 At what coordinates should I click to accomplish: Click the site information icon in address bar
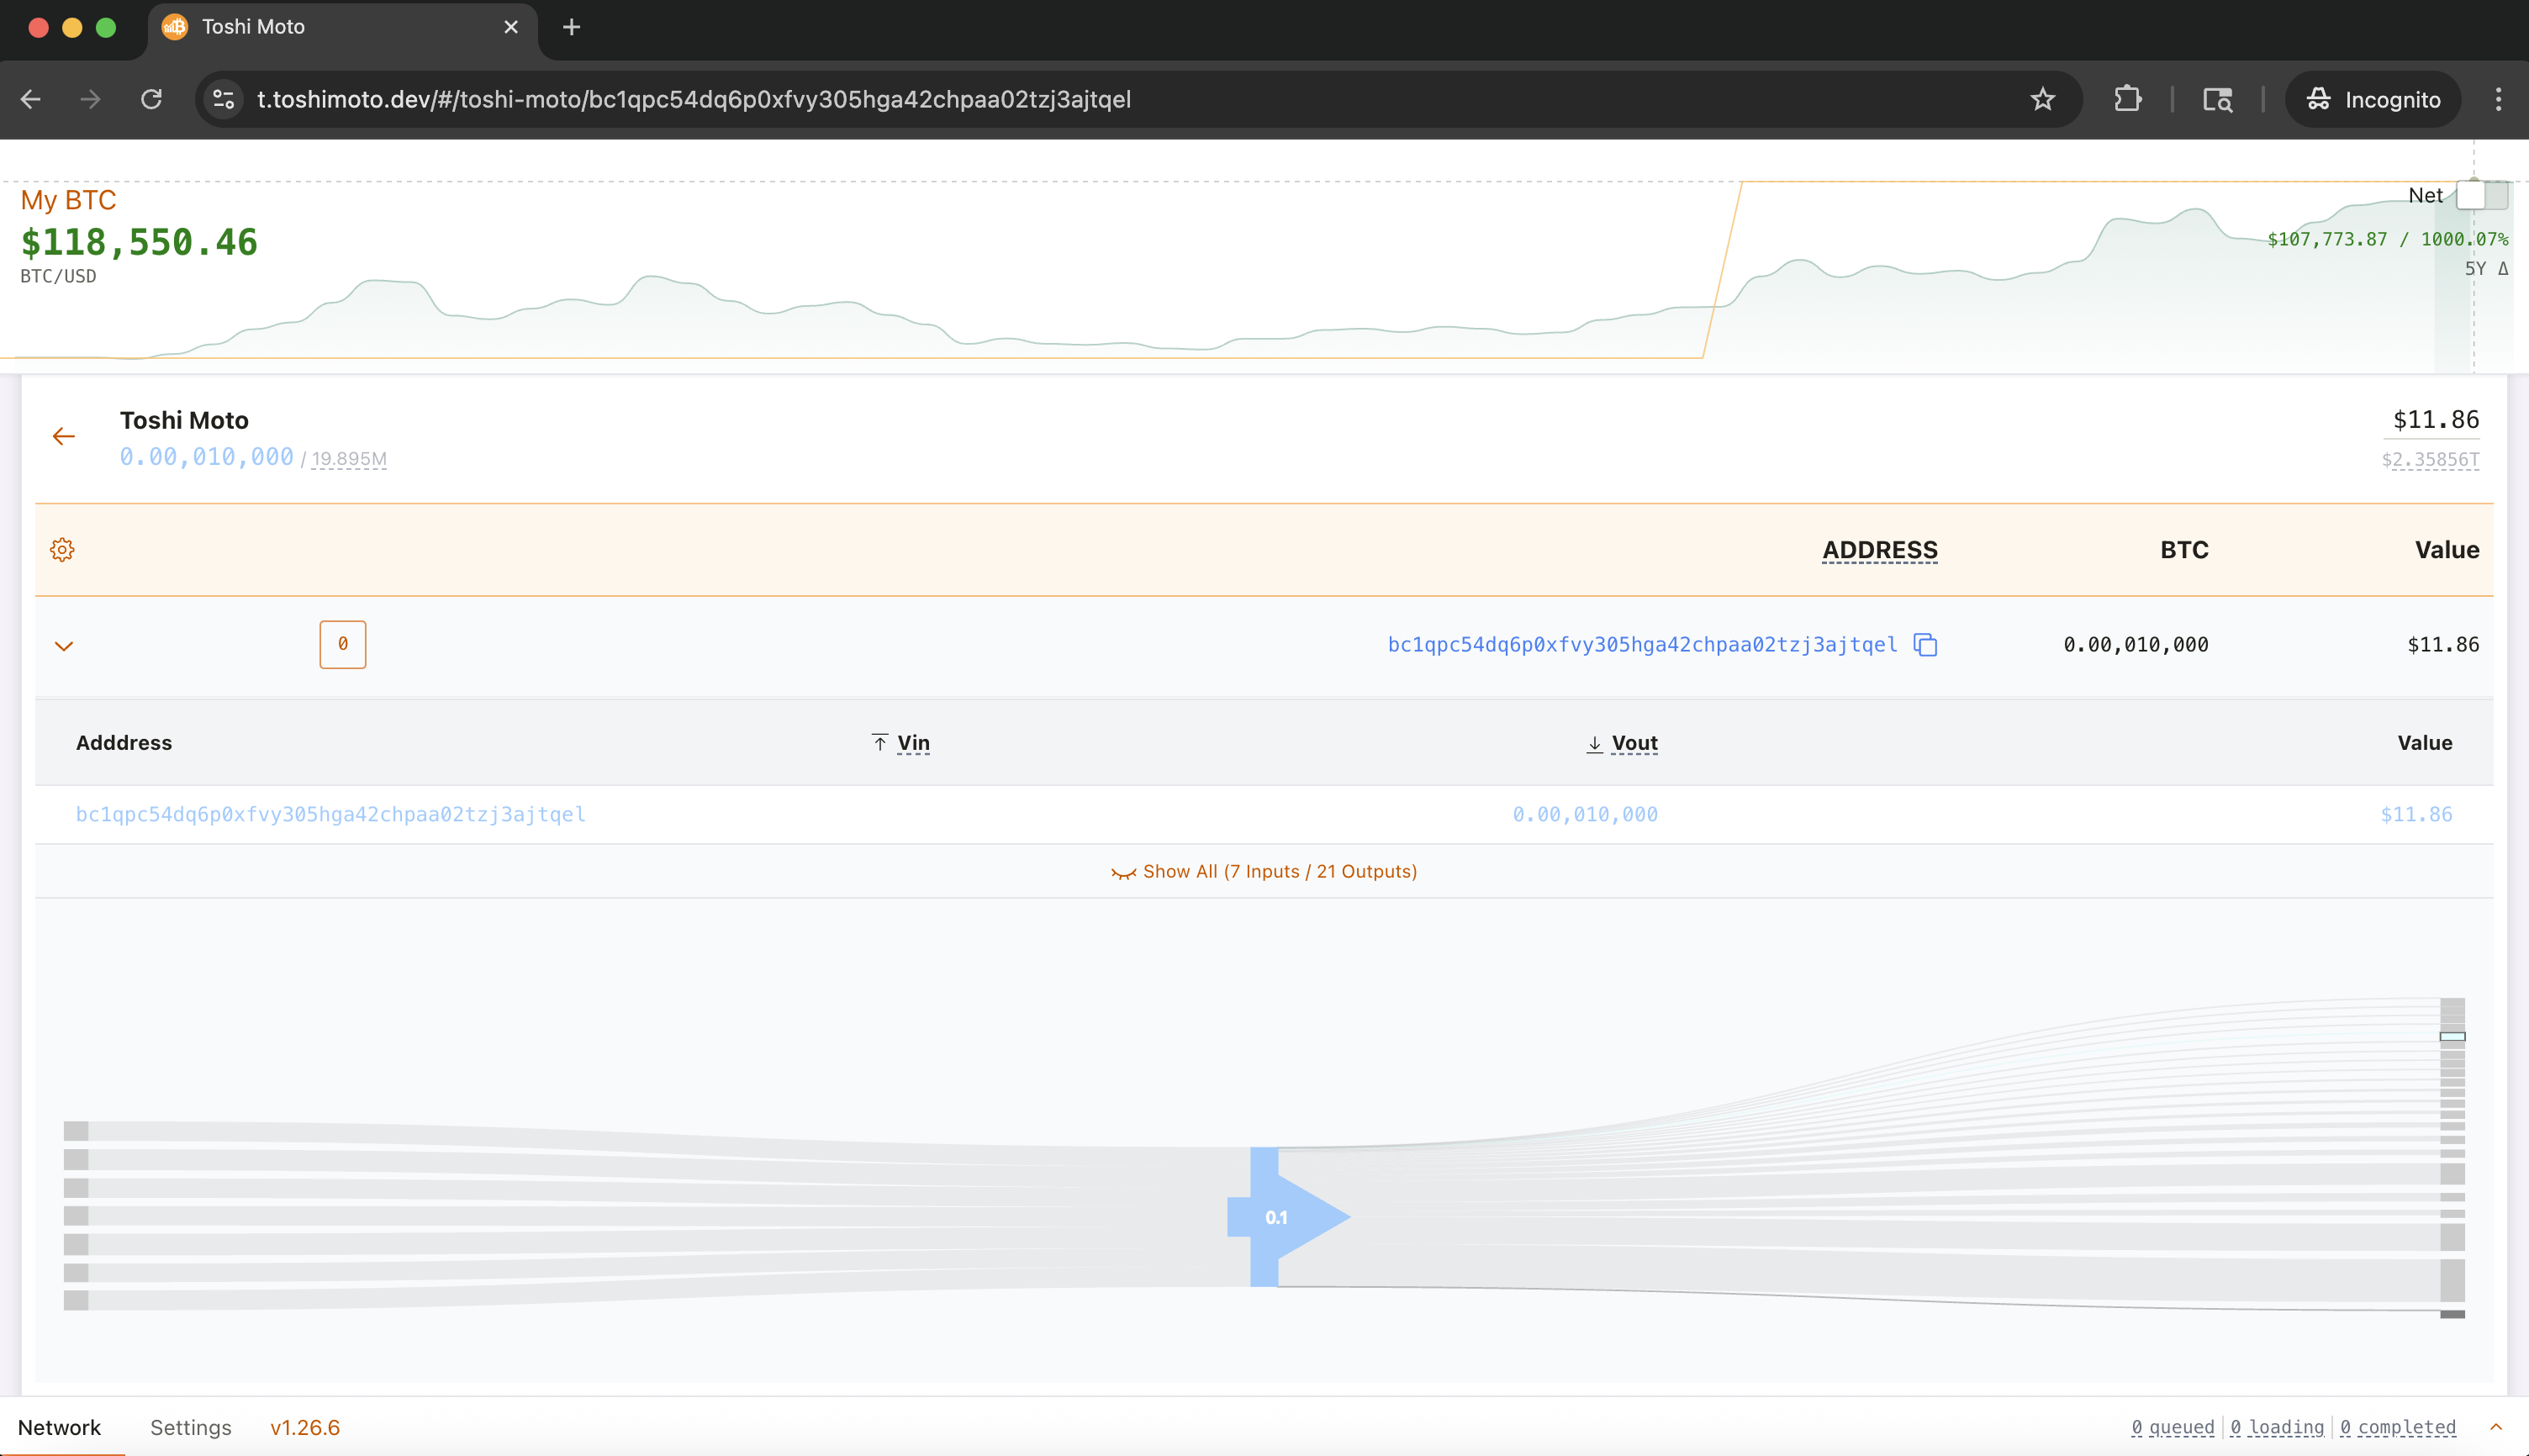[224, 99]
